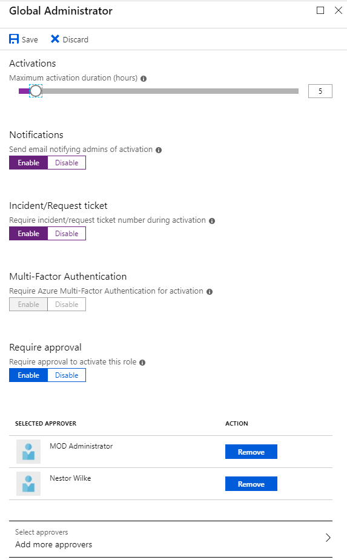Image resolution: width=347 pixels, height=560 pixels.
Task: Disable the Incident/Request ticket requirement
Action: click(67, 234)
